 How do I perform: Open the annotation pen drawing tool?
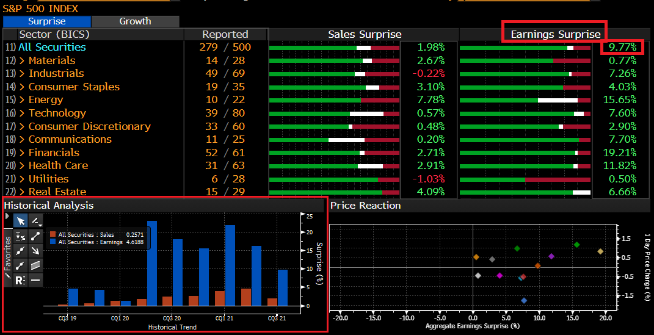pyautogui.click(x=35, y=221)
